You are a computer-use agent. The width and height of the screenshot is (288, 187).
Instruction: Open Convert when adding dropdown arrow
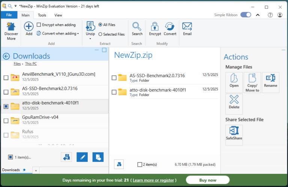coord(78,34)
